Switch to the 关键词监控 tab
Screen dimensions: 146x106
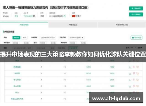point(73,25)
